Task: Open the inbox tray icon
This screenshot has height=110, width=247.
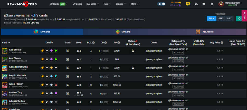Action: 196,4
